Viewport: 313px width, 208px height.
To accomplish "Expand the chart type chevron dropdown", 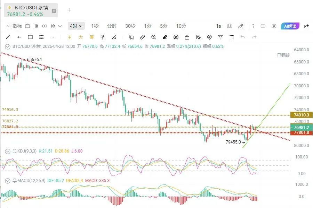I will coord(60,26).
